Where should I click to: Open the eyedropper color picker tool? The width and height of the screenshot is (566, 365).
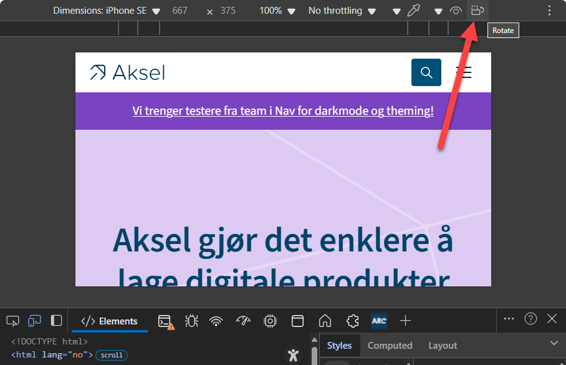413,10
